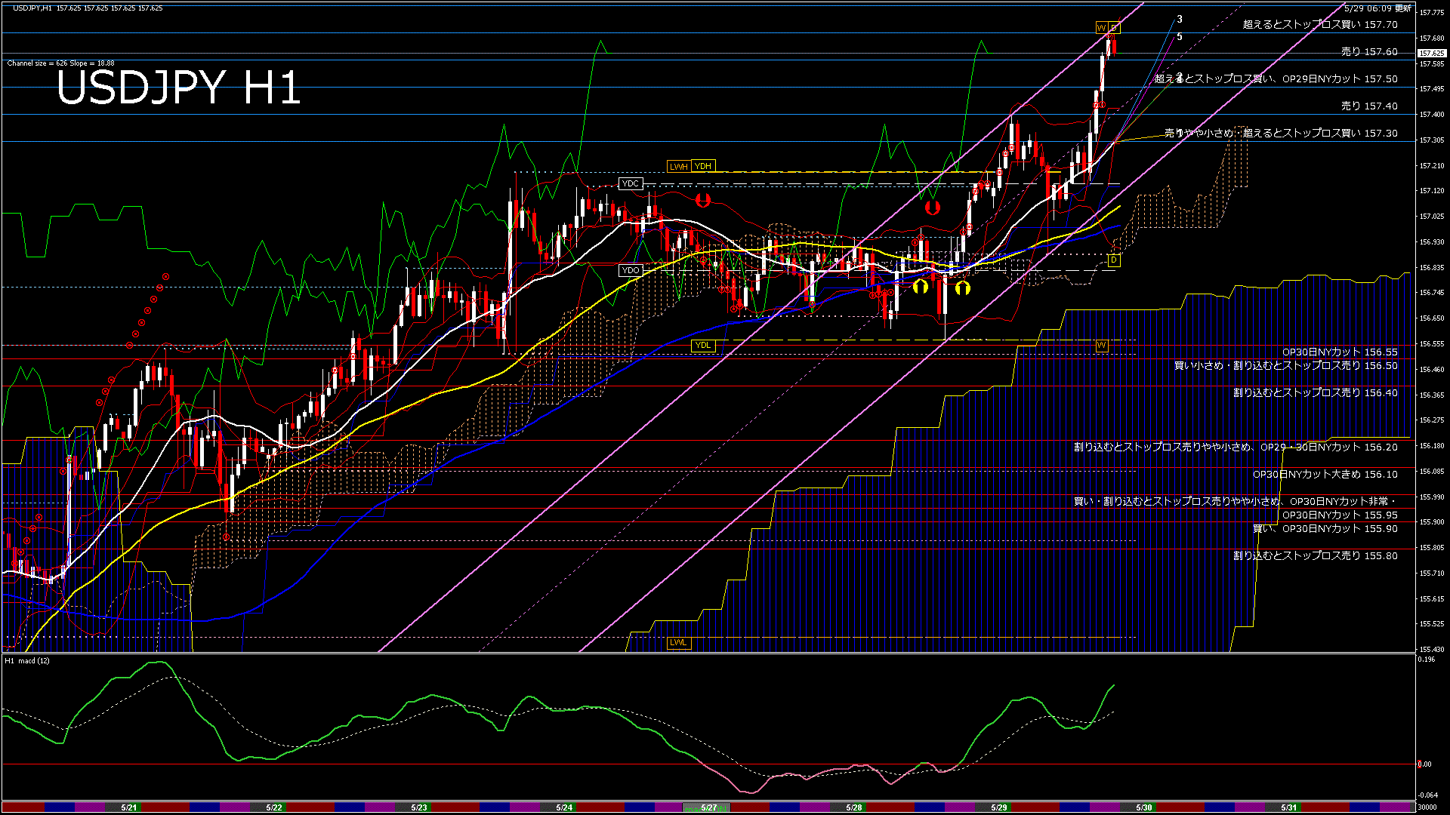Select the yellow YDL level label
1450x815 pixels.
pyautogui.click(x=703, y=346)
